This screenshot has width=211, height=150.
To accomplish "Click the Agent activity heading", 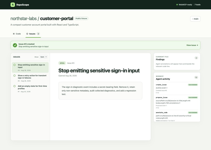I will [163, 79].
